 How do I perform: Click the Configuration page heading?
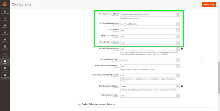(x=22, y=4)
